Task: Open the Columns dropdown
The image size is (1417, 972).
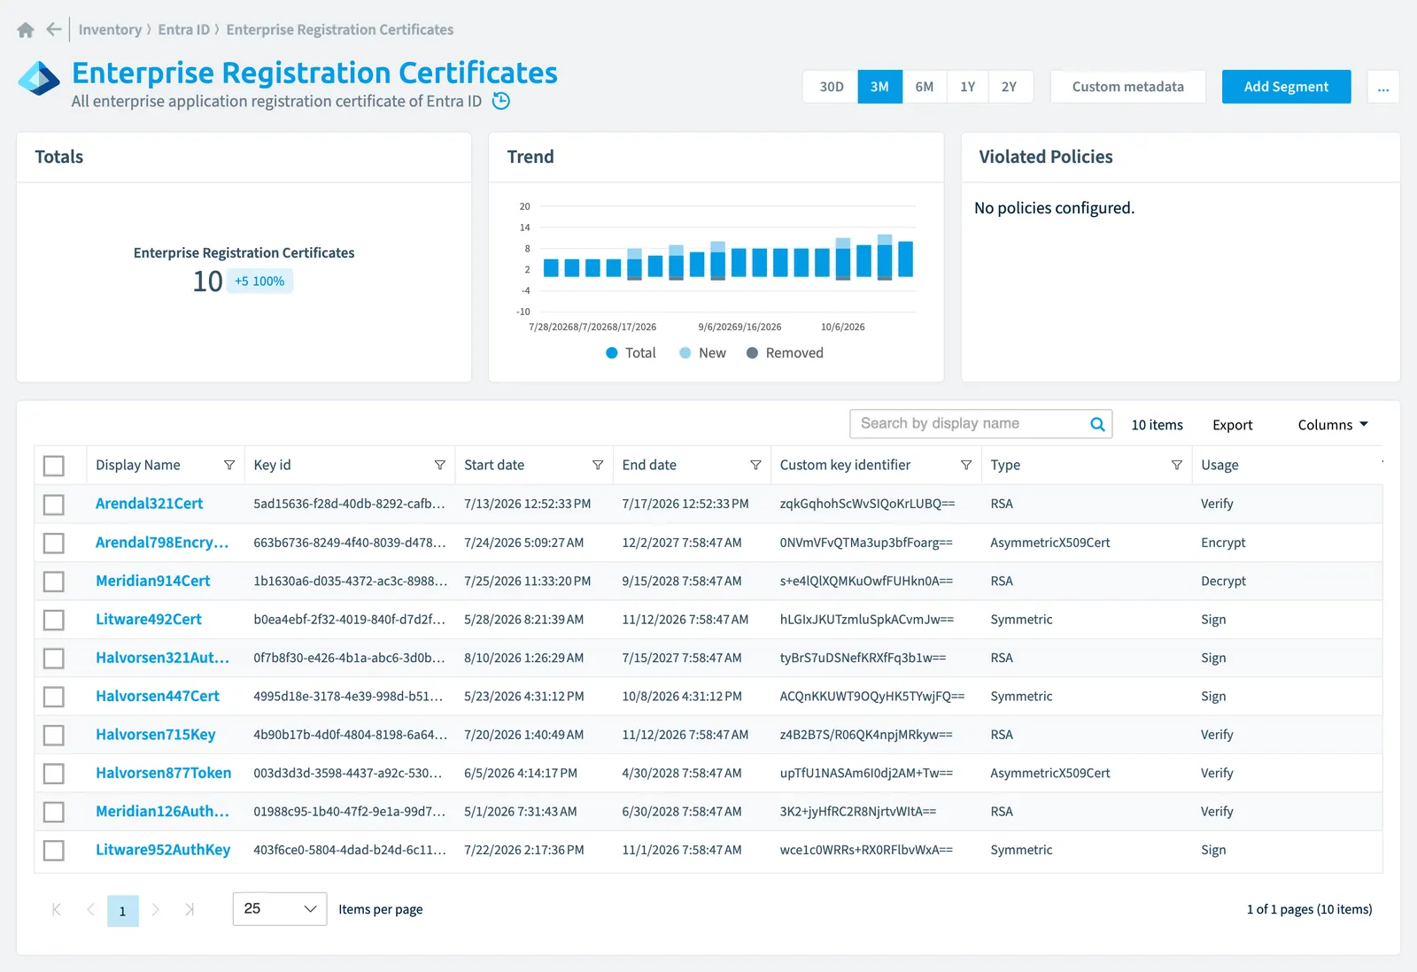Action: (1333, 425)
